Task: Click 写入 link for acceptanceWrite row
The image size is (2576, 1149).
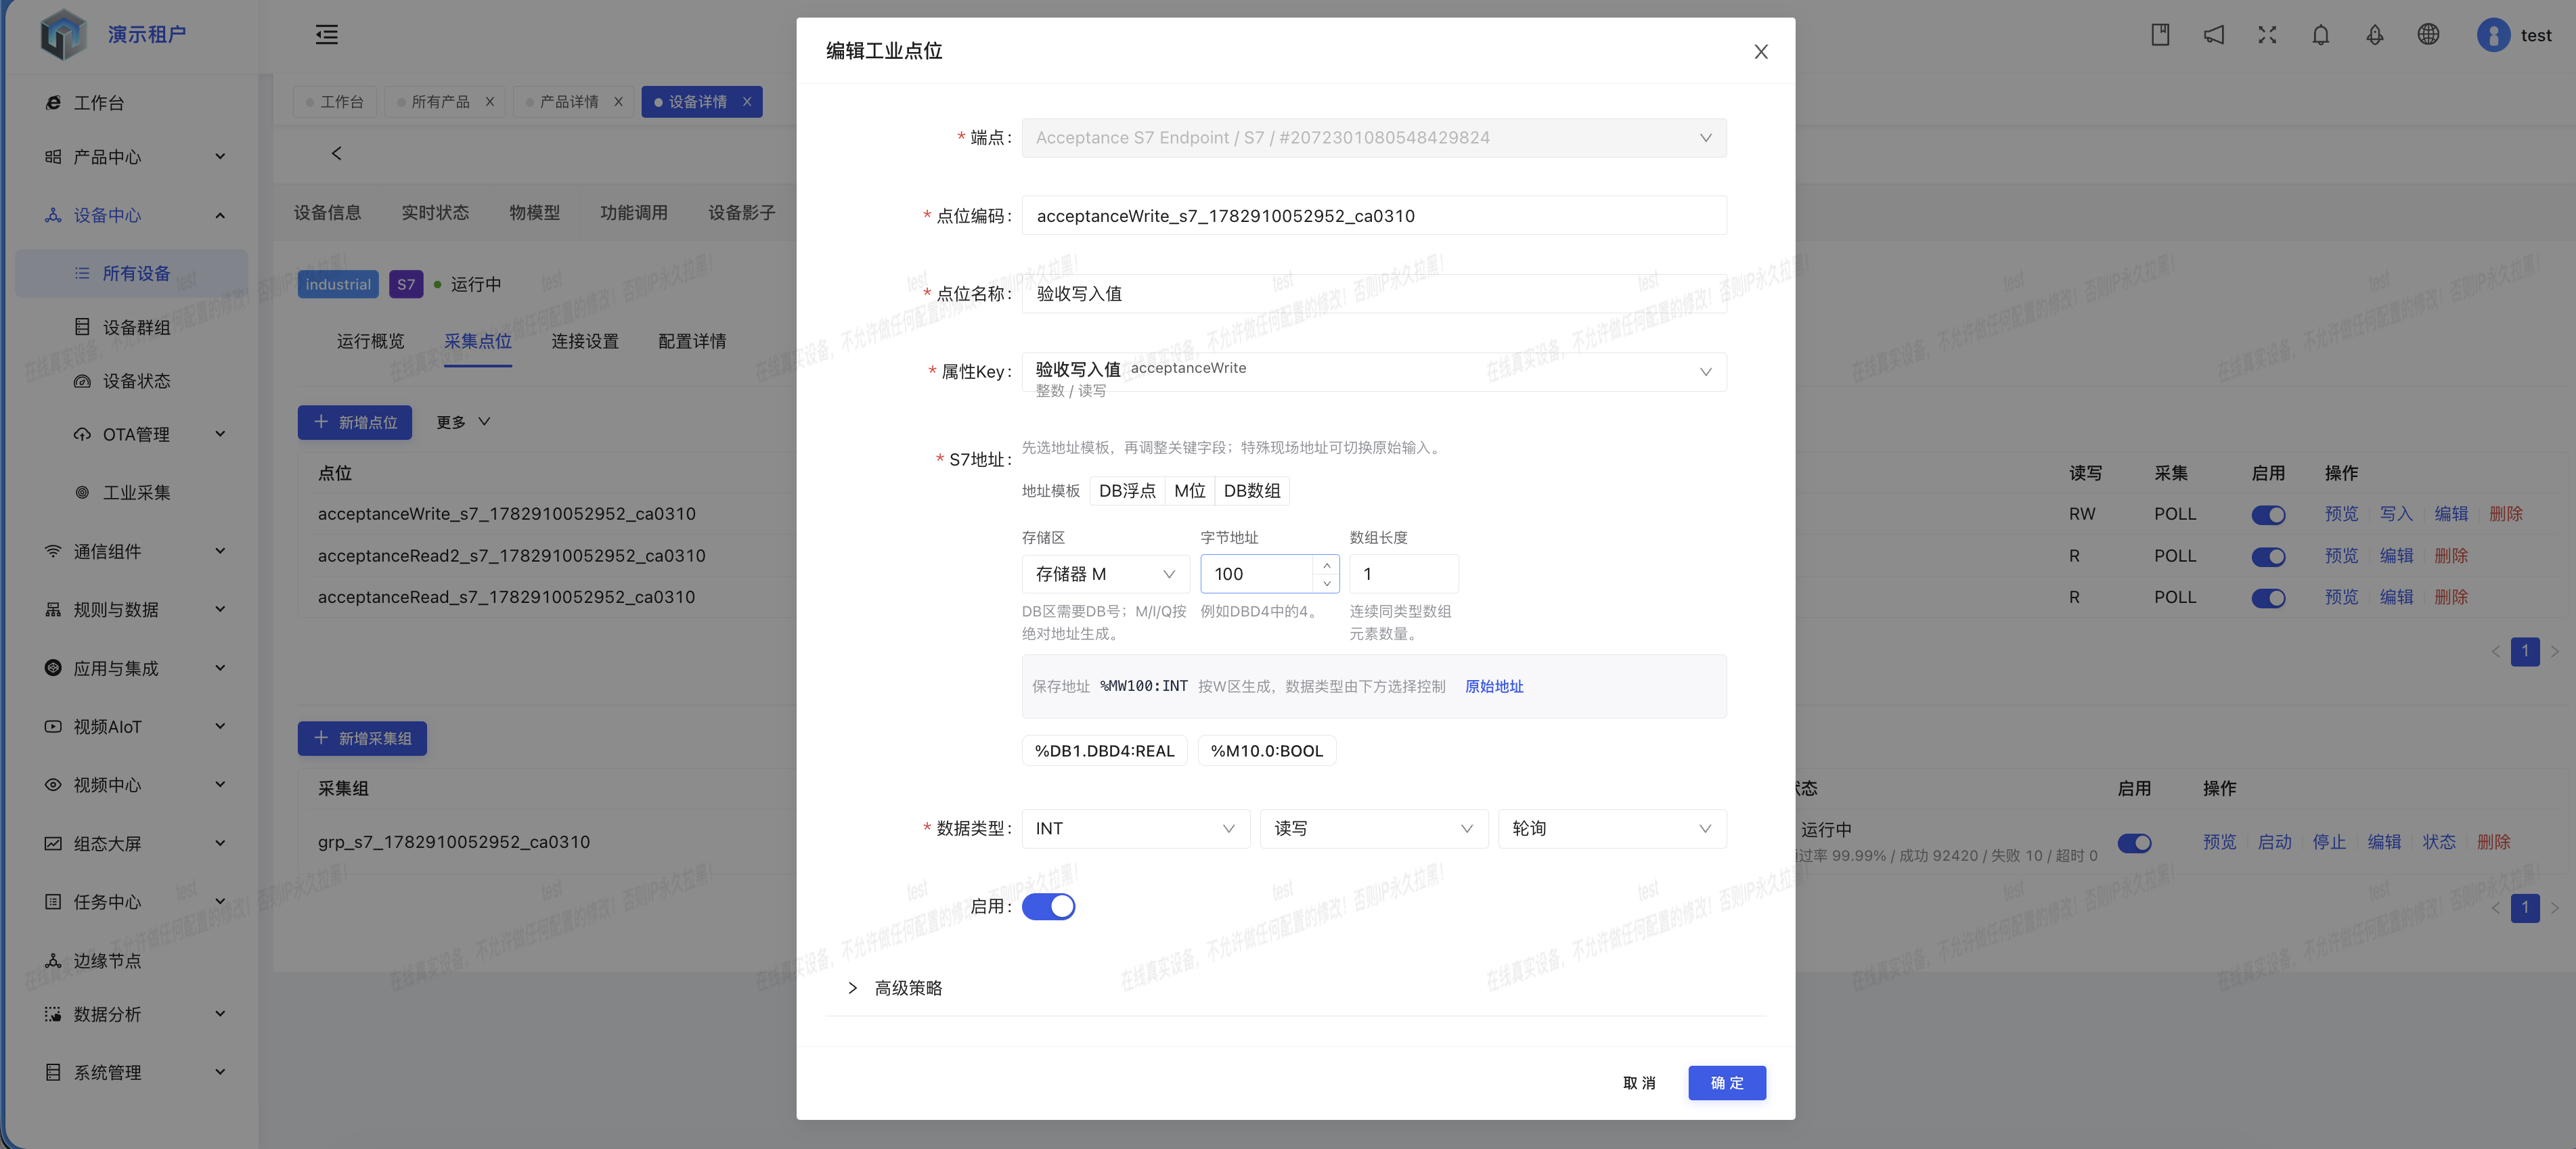Action: tap(2395, 514)
